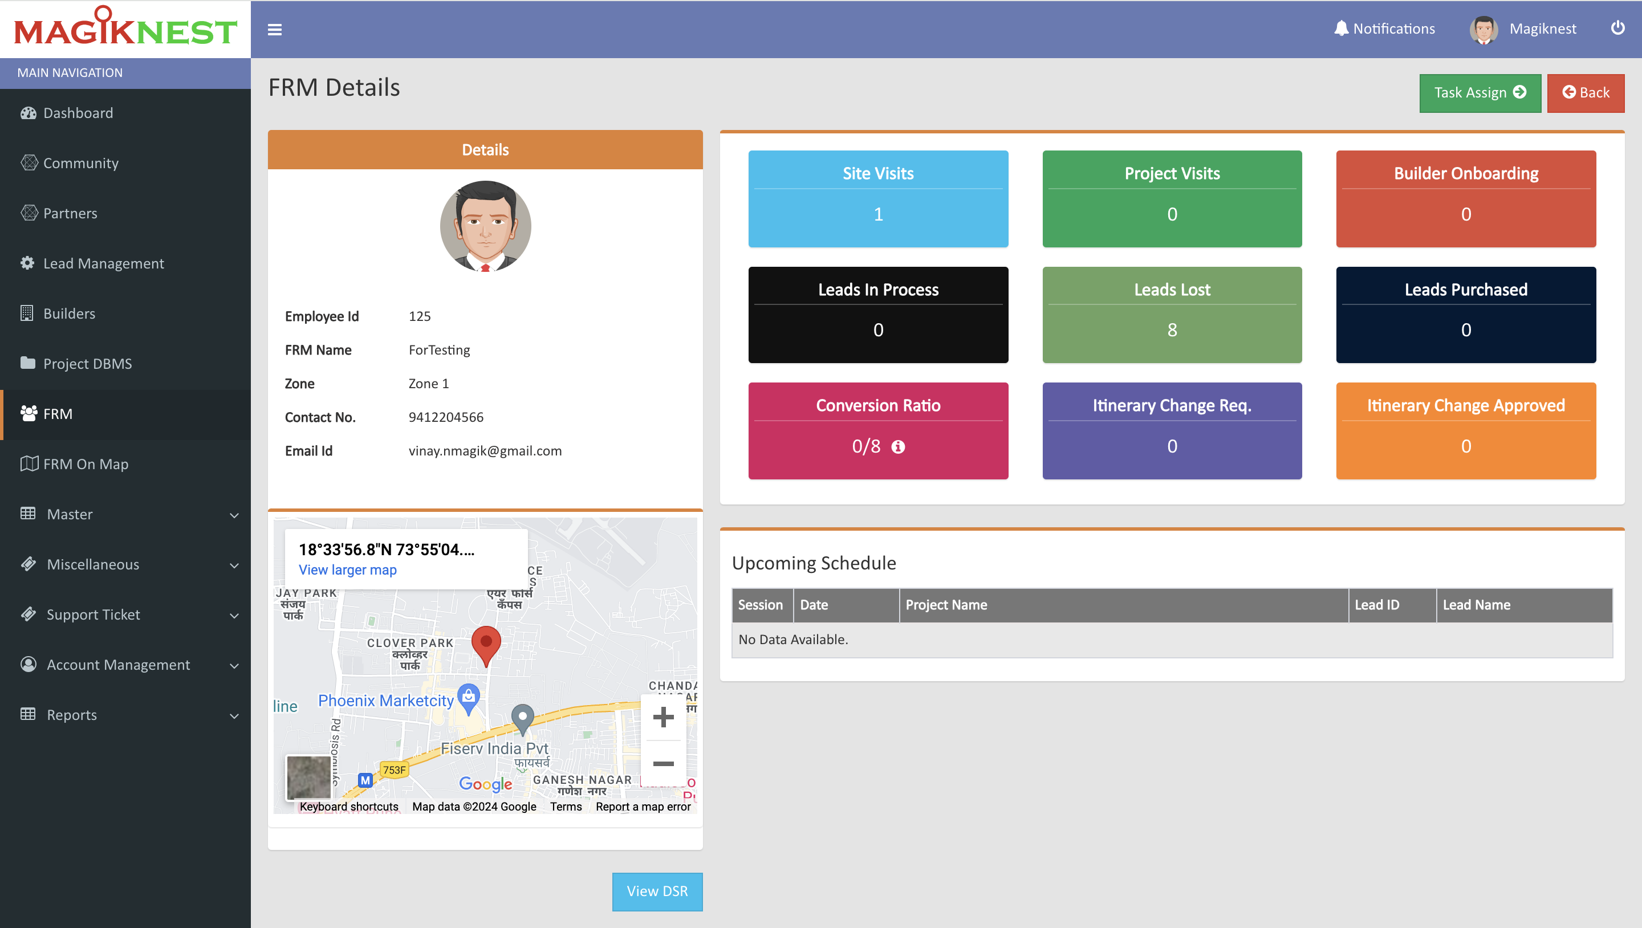Open the Lead Management menu item

125,263
